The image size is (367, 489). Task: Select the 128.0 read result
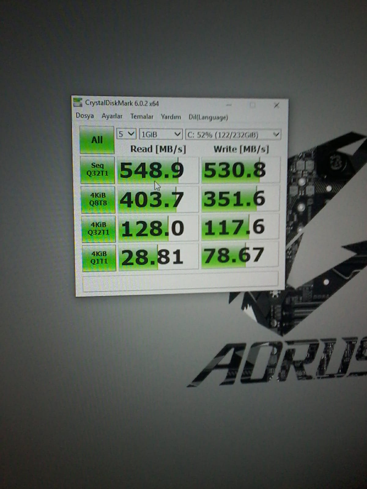point(158,228)
